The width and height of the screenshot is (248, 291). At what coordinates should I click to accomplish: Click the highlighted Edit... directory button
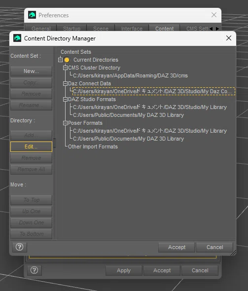click(x=31, y=146)
